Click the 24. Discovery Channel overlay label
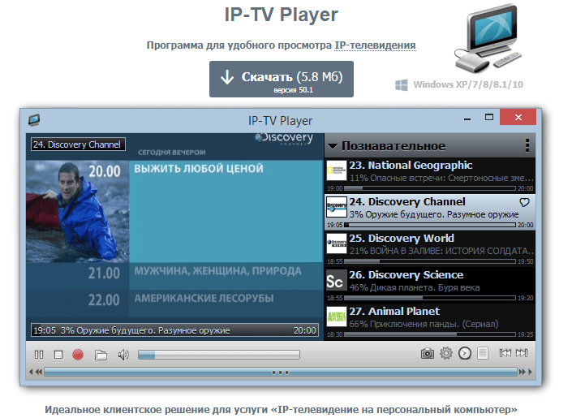Viewport: 572px width, 418px height. coord(78,144)
